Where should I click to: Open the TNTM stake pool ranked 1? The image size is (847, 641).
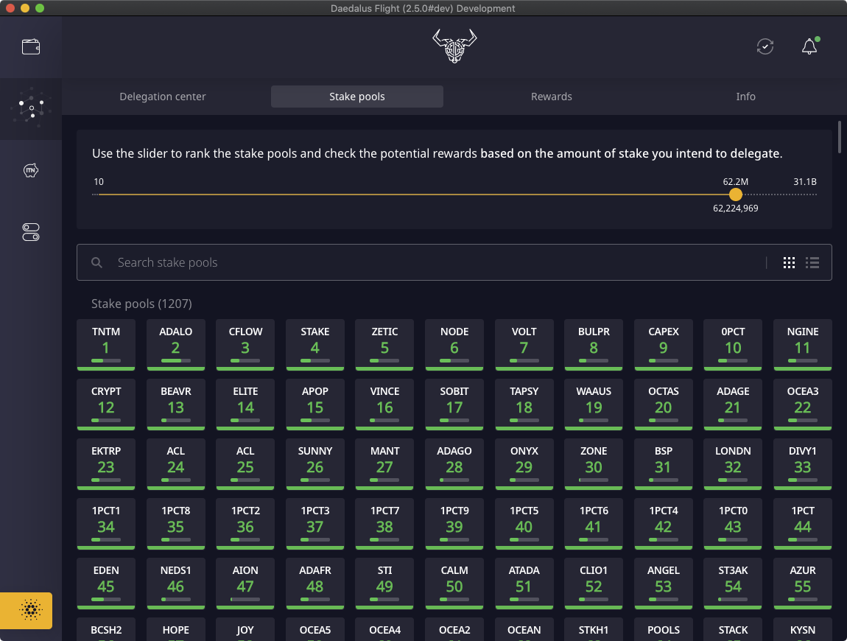coord(106,344)
